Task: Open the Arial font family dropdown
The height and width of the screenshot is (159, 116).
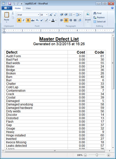Action: tap(38, 15)
